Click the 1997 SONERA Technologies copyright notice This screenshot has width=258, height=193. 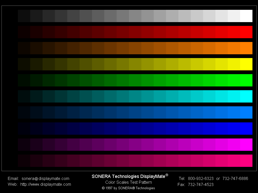[129, 188]
